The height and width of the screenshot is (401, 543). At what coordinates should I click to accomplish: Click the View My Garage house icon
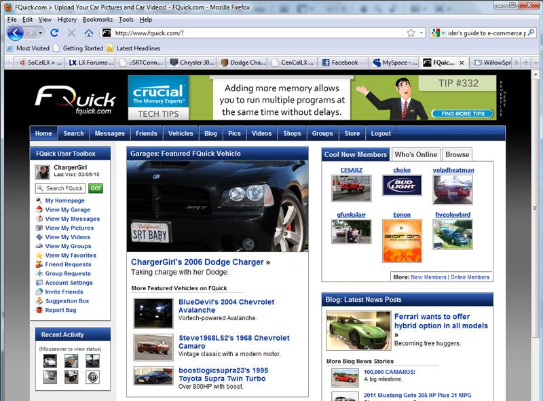(x=39, y=209)
